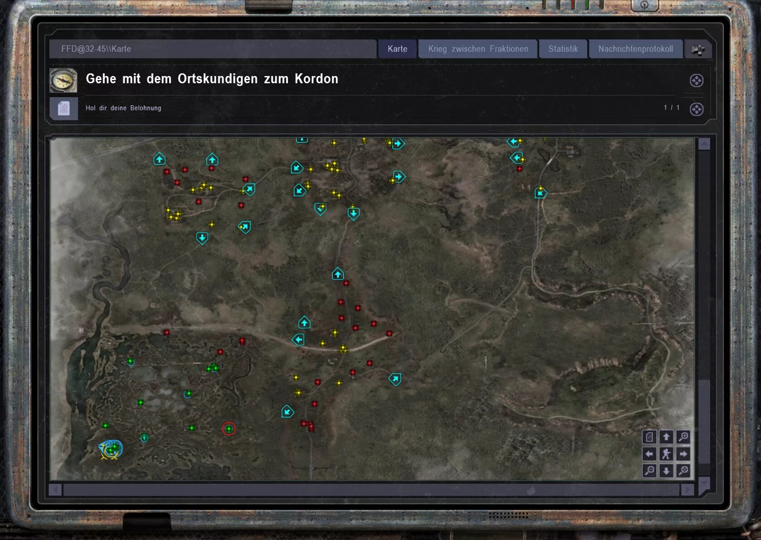Toggle the map legend document button
The height and width of the screenshot is (540, 761).
pos(649,437)
